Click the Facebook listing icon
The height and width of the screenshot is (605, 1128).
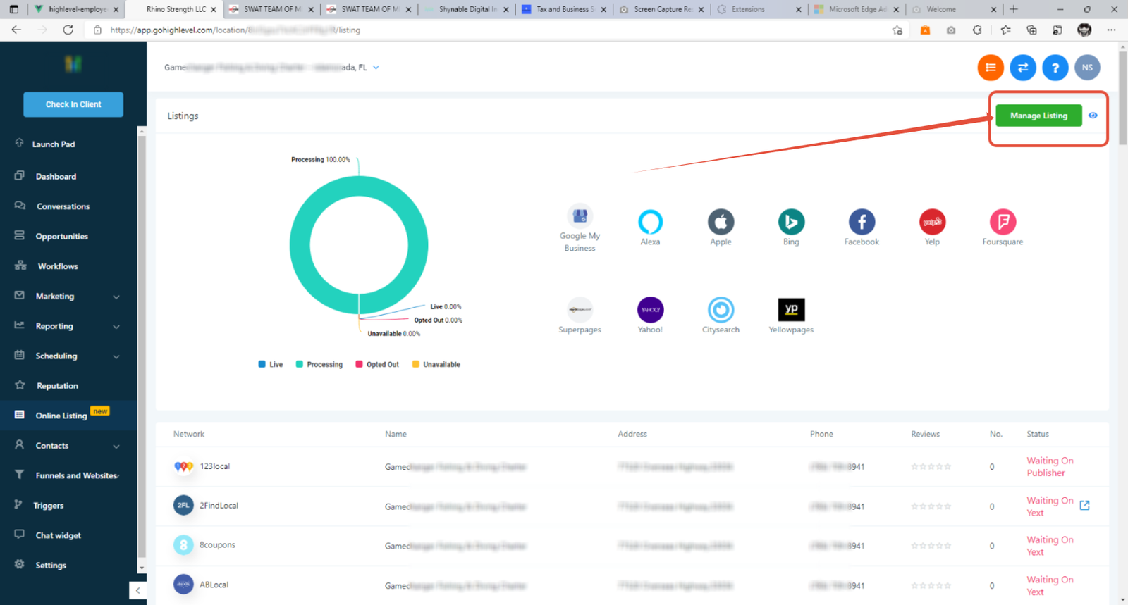point(862,222)
